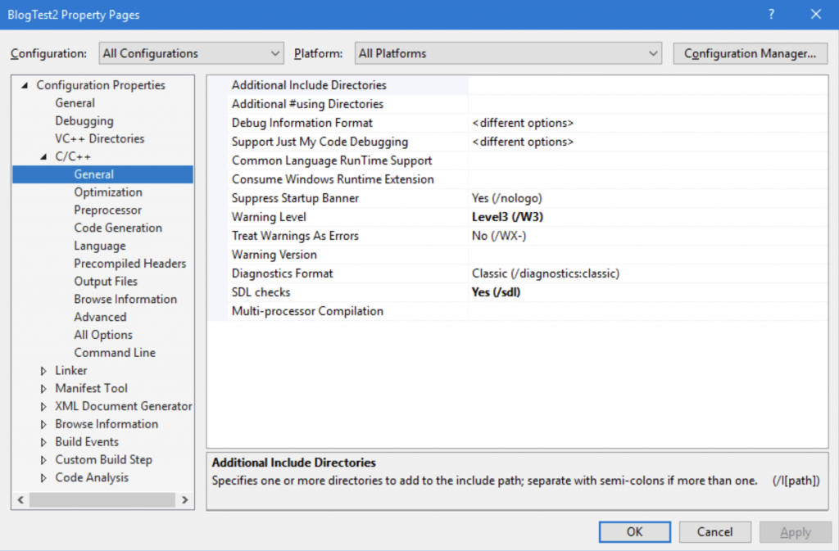The image size is (839, 551).
Task: Collapse the Configuration Properties node
Action: tap(24, 85)
